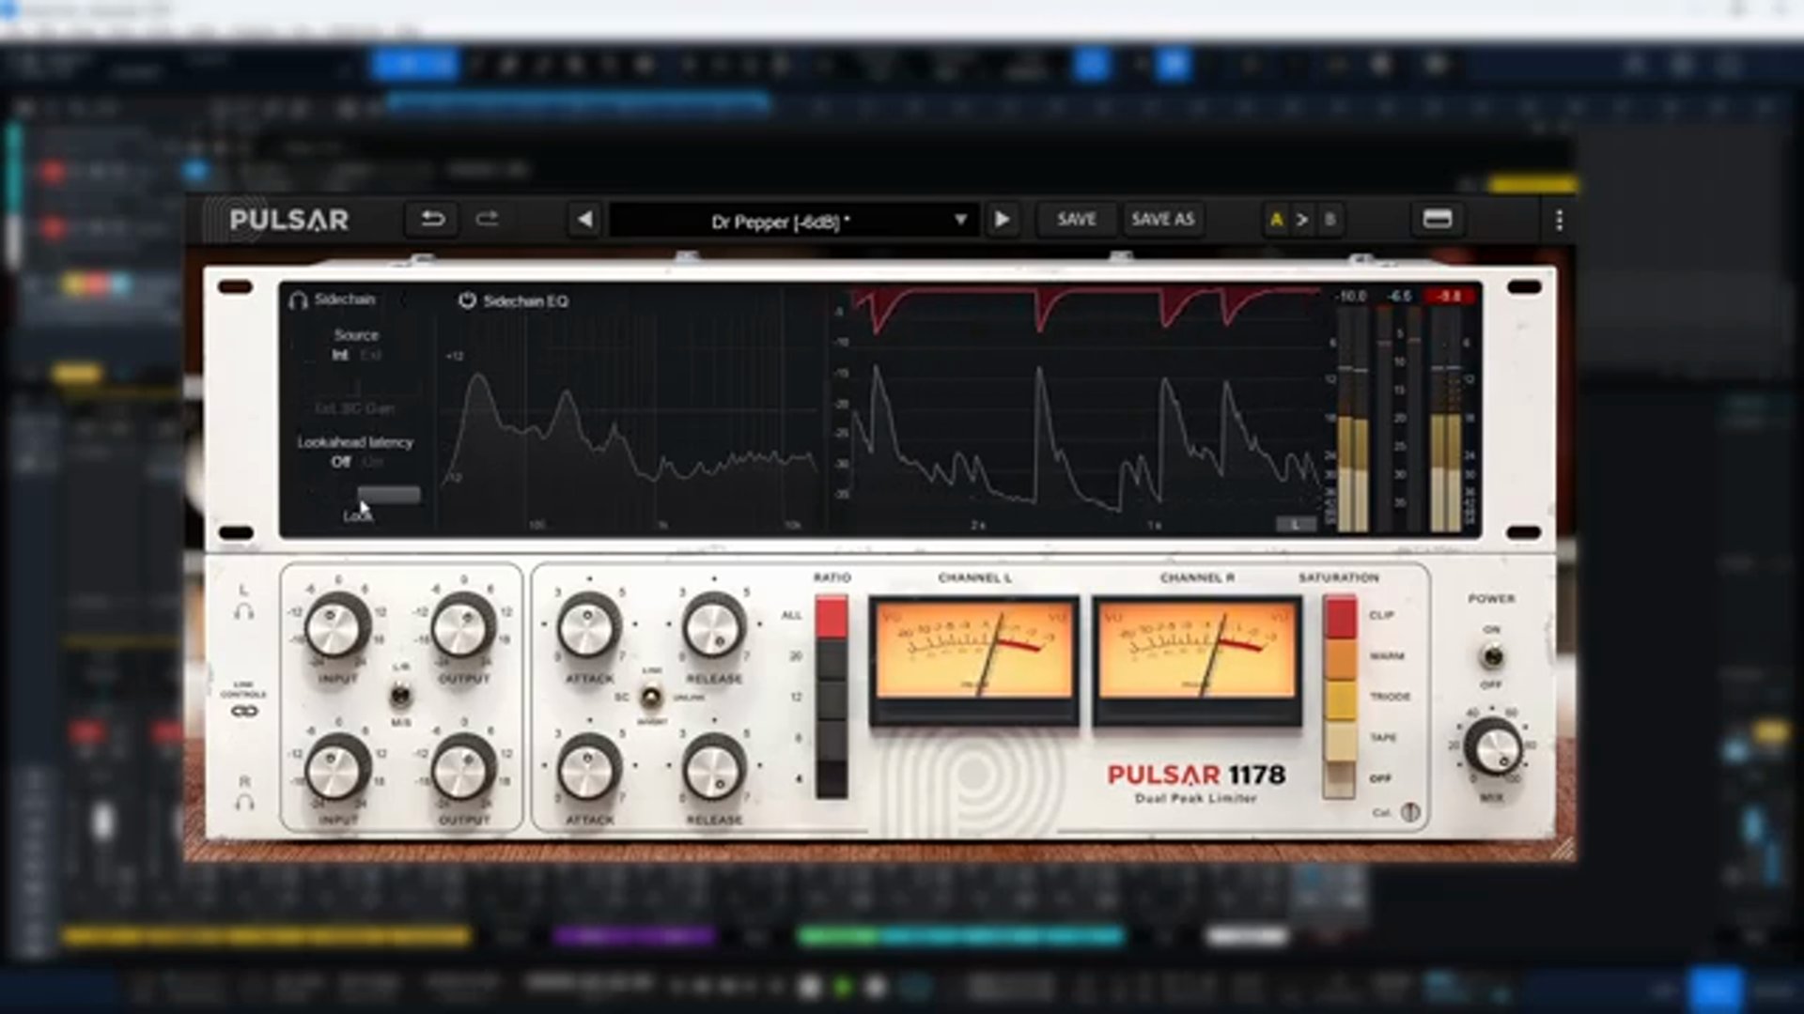Click the Channel R VU meter
Screen dimensions: 1804x1014
[1197, 659]
